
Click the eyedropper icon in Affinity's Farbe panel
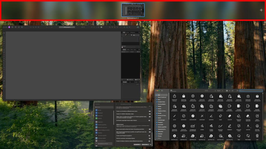126,35
